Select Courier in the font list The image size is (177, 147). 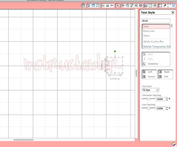coord(156,31)
